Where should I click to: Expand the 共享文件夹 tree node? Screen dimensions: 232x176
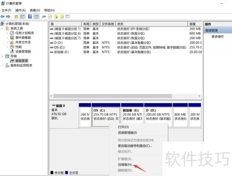coord(7,42)
